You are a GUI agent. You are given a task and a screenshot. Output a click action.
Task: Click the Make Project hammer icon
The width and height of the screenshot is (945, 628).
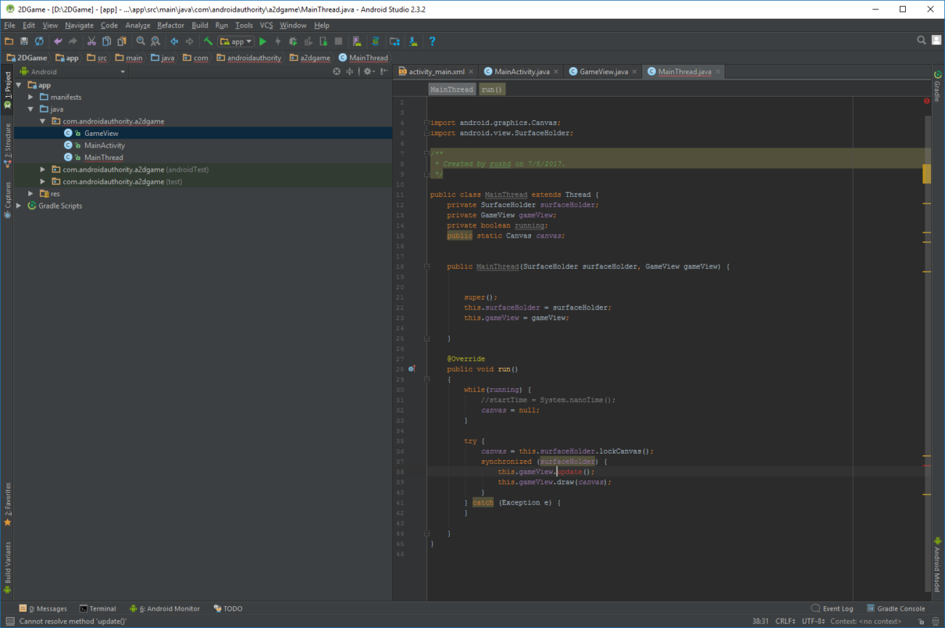point(208,41)
